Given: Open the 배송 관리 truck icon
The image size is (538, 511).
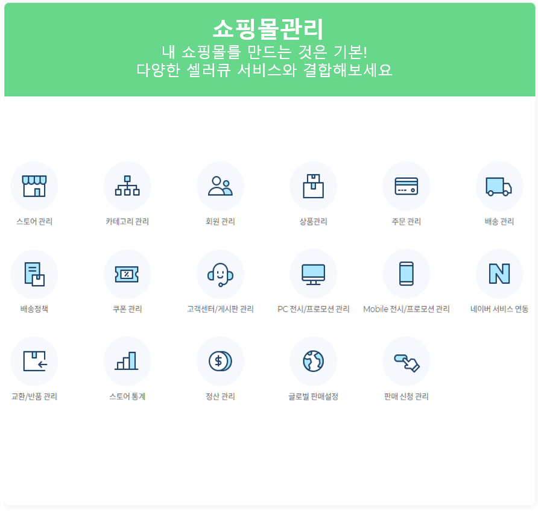Looking at the screenshot, I should tap(499, 186).
